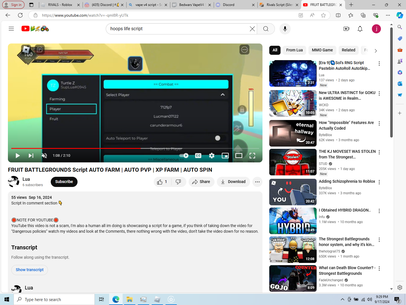Viewport: 406px width, 305px height.
Task: Skip to the next video
Action: tap(31, 156)
